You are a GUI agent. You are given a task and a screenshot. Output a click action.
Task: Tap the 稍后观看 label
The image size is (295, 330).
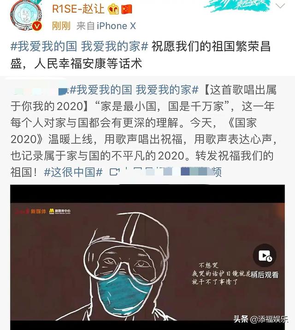tap(265, 275)
